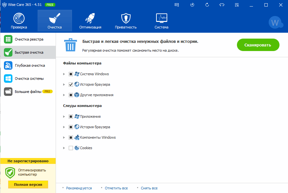This screenshot has width=288, height=193.
Task: Click the feedback message icon in title bar
Action: (177, 5)
